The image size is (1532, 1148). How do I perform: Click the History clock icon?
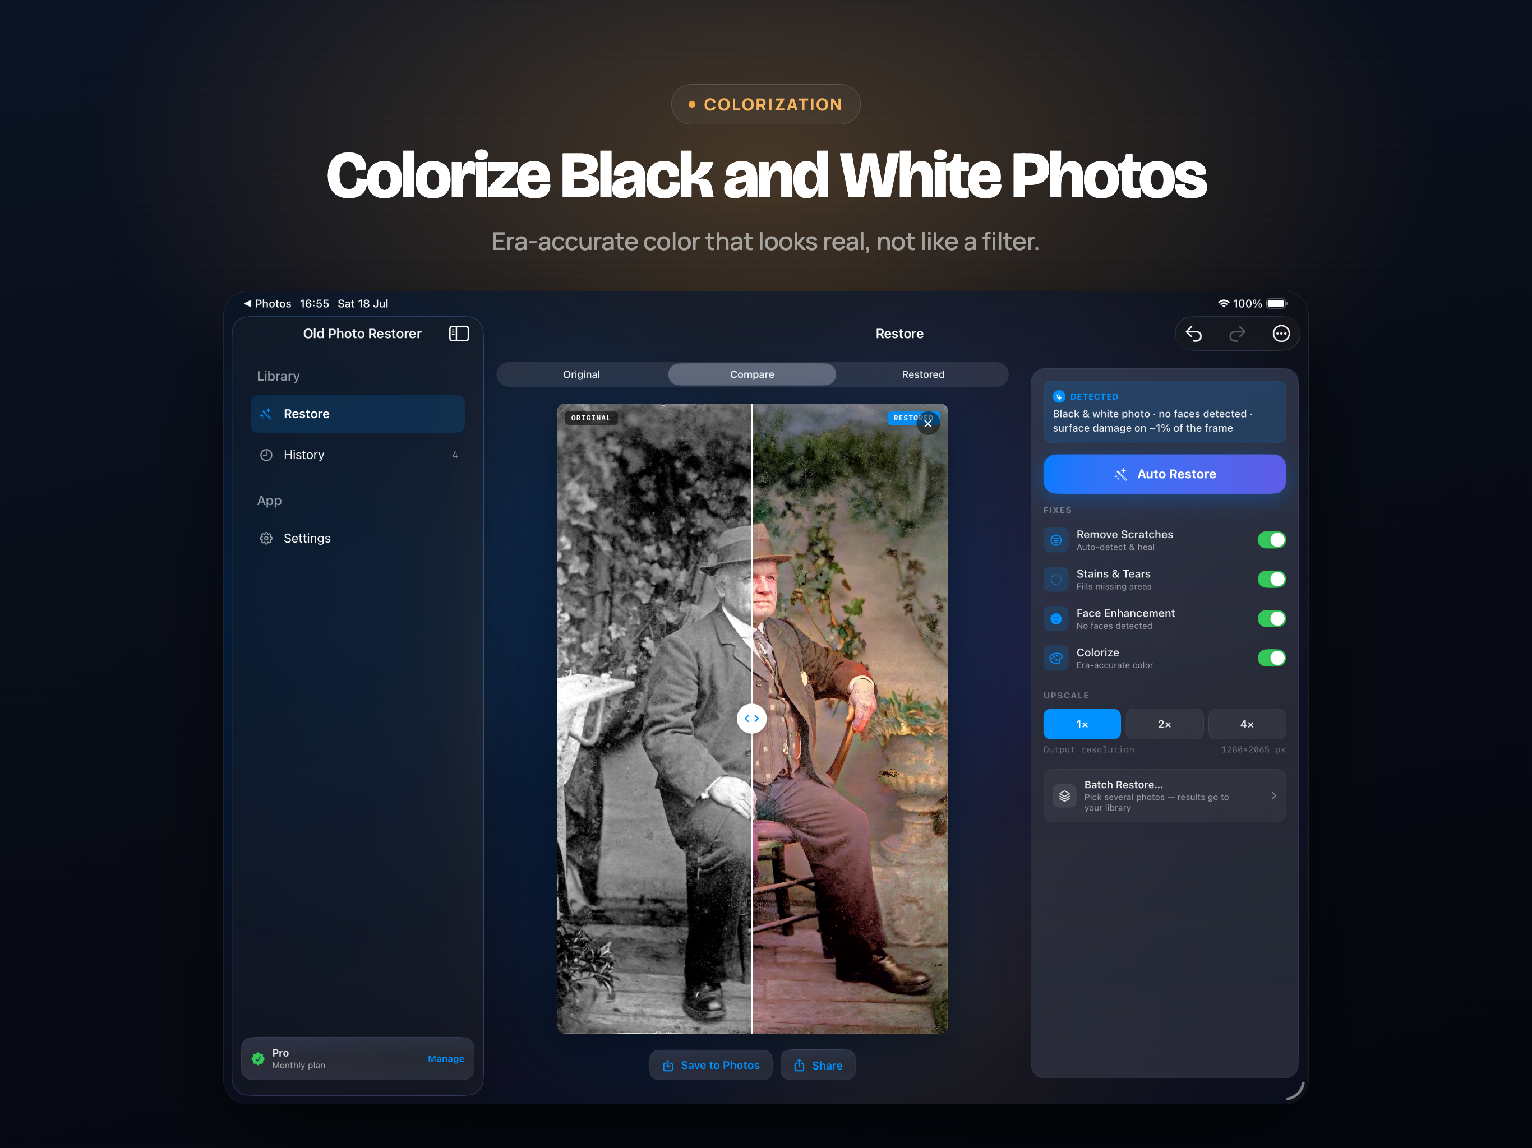coord(266,455)
